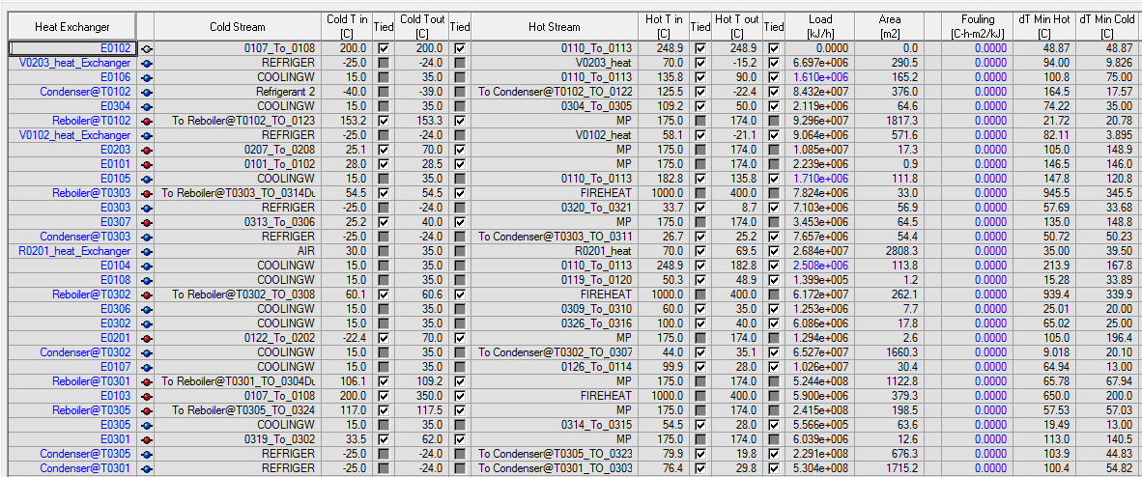
Task: Click the Area [m2] column header
Action: pos(889,27)
